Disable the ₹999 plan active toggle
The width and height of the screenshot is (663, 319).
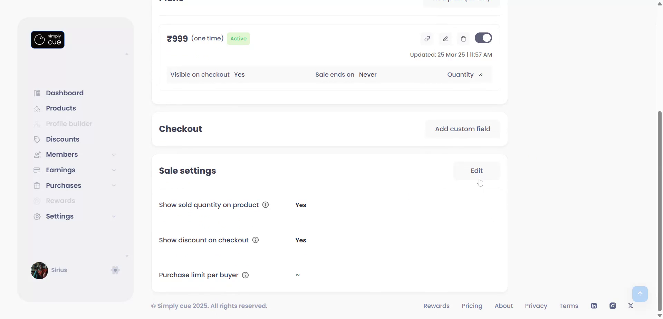click(483, 38)
